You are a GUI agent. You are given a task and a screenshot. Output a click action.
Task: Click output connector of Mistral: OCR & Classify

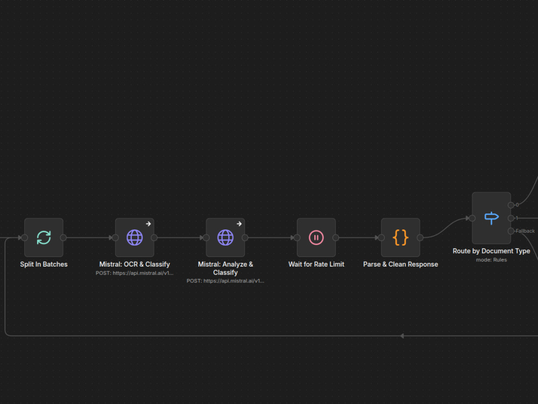[154, 238]
